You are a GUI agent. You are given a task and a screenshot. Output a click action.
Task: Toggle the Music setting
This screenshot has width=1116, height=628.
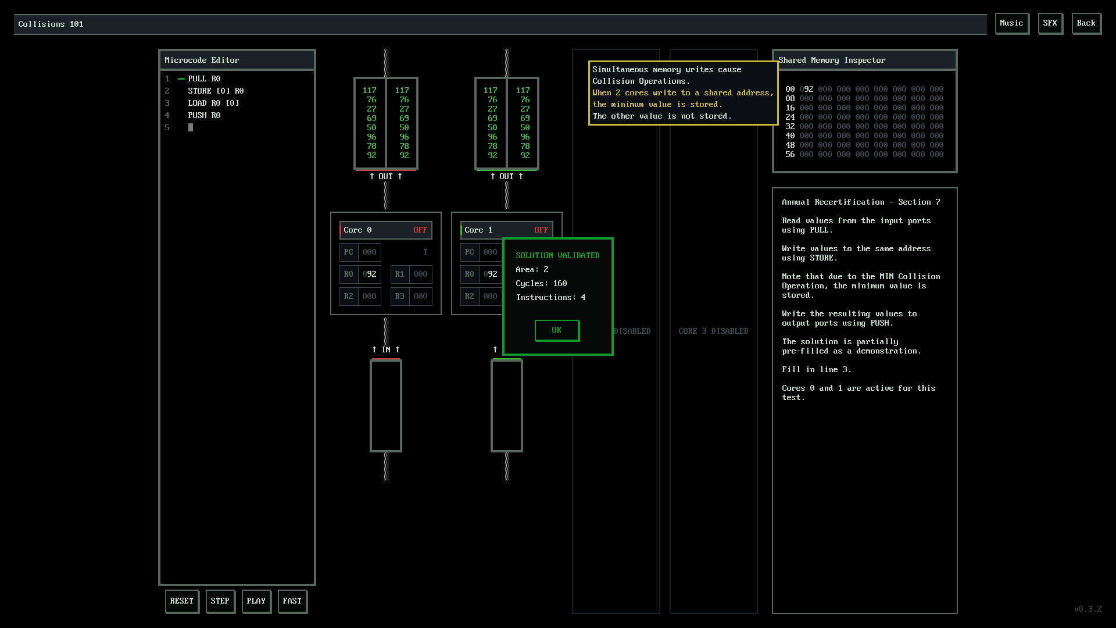1011,23
